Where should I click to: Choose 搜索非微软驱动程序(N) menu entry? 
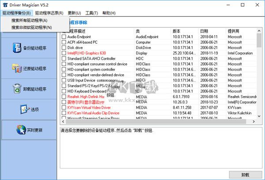click(35, 27)
